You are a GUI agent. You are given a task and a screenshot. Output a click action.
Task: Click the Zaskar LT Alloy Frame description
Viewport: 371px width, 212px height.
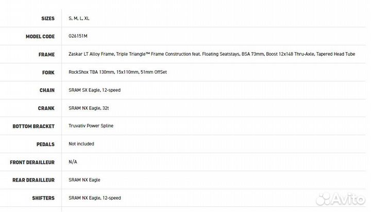tap(211, 54)
